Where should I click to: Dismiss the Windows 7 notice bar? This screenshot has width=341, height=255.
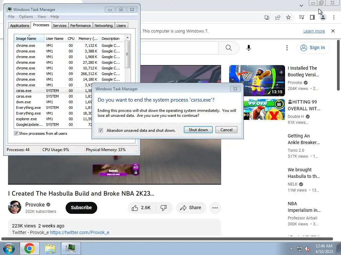coord(333,31)
